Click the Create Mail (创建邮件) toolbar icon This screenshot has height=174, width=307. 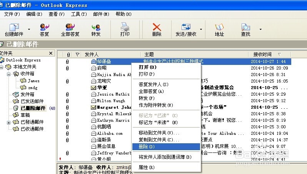[14, 27]
